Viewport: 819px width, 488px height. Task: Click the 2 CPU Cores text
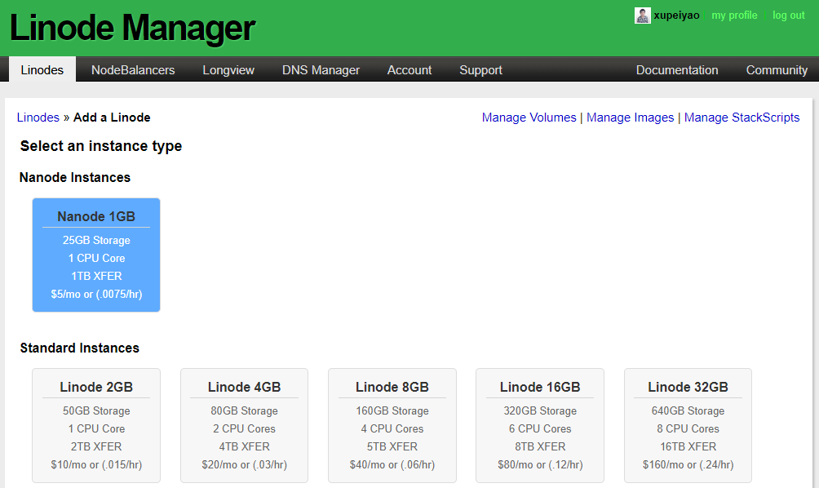pyautogui.click(x=245, y=428)
